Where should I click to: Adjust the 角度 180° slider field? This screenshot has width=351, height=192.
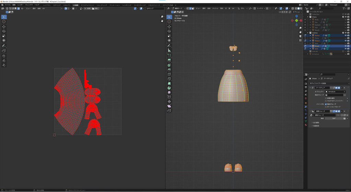pyautogui.click(x=334, y=118)
